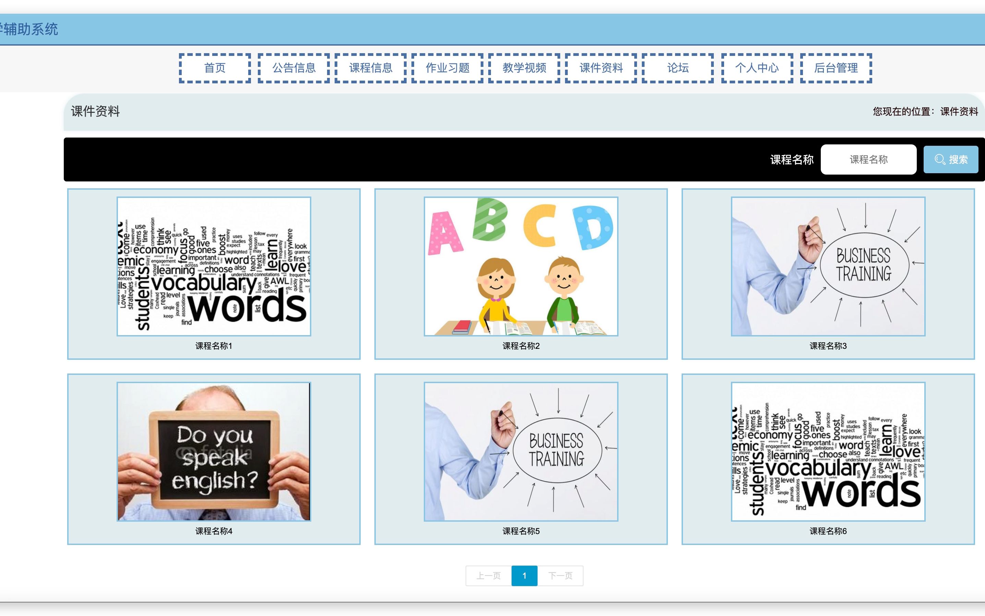Click the 课程名称5 caption

click(x=521, y=531)
